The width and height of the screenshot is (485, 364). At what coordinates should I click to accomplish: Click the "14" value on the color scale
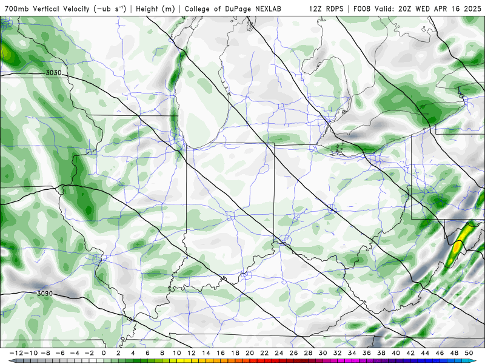click(x=206, y=353)
